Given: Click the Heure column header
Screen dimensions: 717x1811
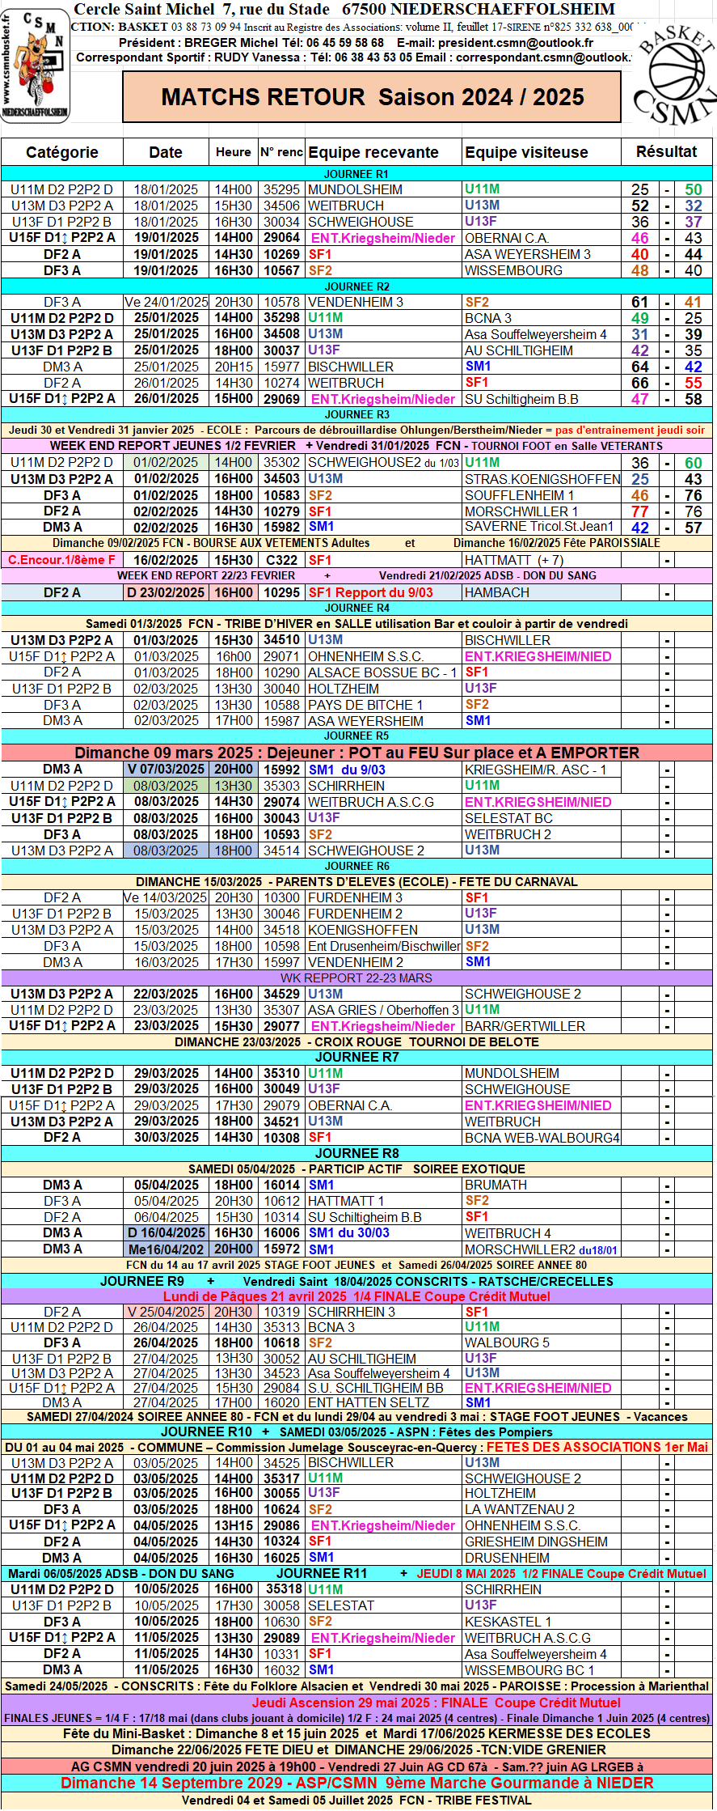Looking at the screenshot, I should coord(234,152).
